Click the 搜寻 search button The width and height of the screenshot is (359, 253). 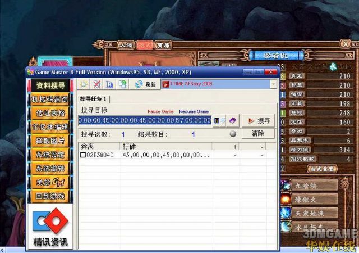click(258, 120)
